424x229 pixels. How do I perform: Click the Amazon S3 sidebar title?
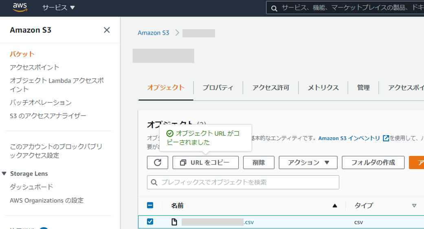pyautogui.click(x=31, y=30)
